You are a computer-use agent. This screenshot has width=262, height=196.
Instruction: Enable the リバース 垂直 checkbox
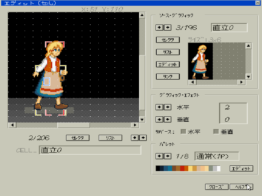point(216,132)
